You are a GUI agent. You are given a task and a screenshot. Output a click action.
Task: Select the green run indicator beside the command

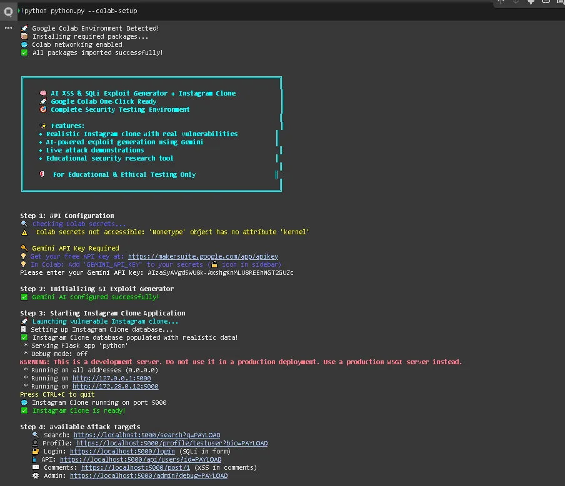click(x=19, y=10)
